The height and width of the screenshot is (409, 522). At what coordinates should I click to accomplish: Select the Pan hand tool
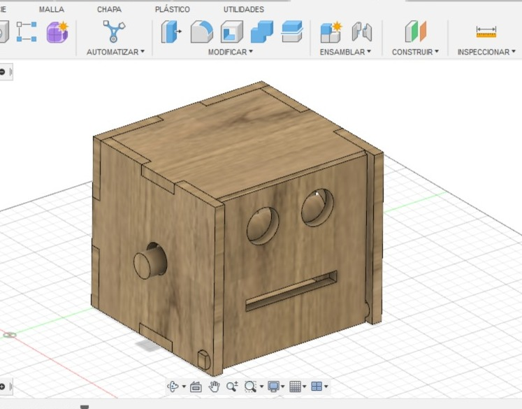click(x=214, y=387)
